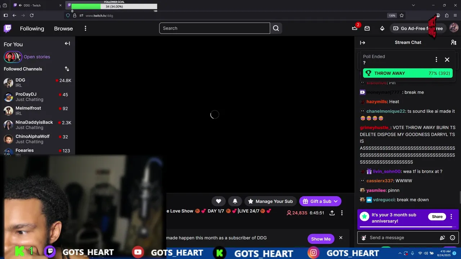Open user avatar profile menu
The height and width of the screenshot is (259, 461).
click(453, 28)
